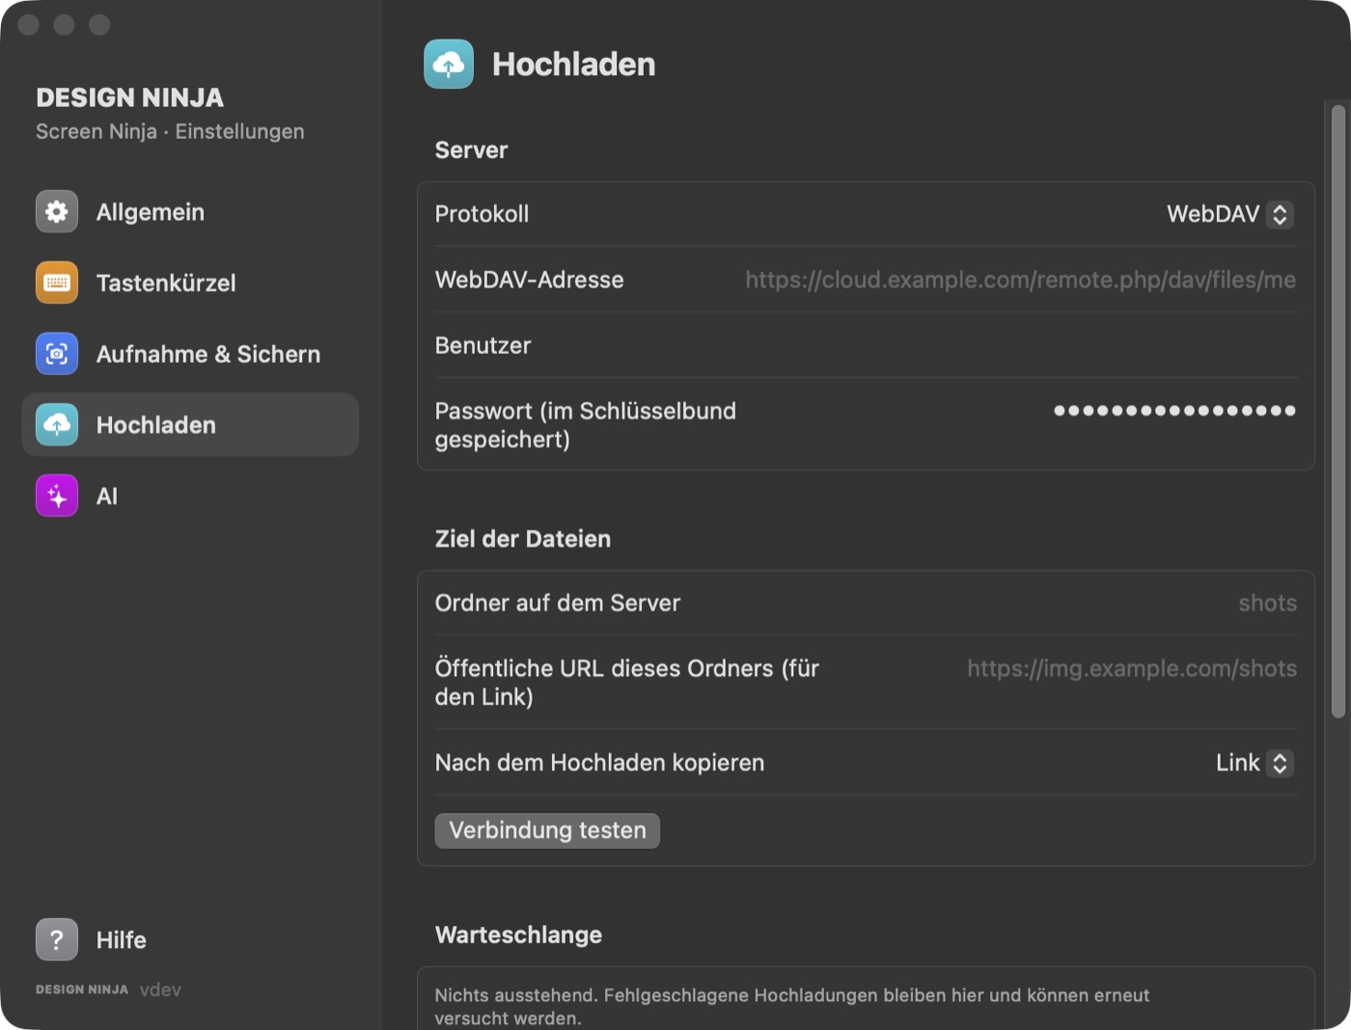Focus the WebDAV-Adresse input field

pos(1020,280)
